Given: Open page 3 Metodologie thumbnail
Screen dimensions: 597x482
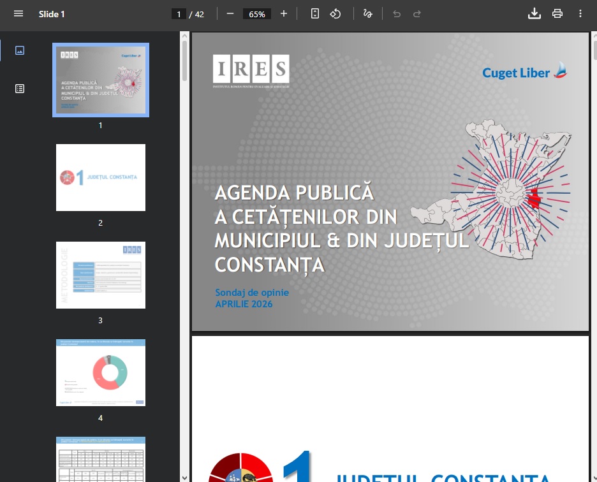Looking at the screenshot, I should click(x=101, y=275).
